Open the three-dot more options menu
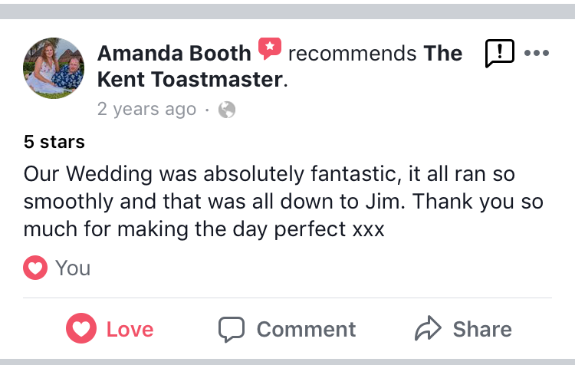 tap(537, 53)
